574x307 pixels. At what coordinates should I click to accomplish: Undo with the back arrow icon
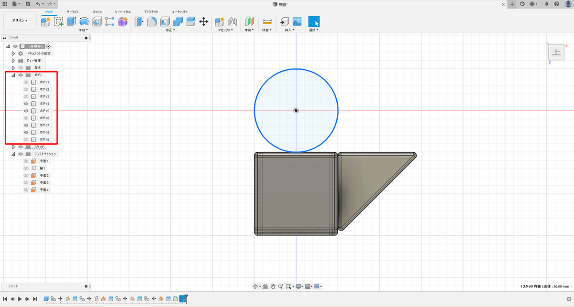(x=38, y=4)
